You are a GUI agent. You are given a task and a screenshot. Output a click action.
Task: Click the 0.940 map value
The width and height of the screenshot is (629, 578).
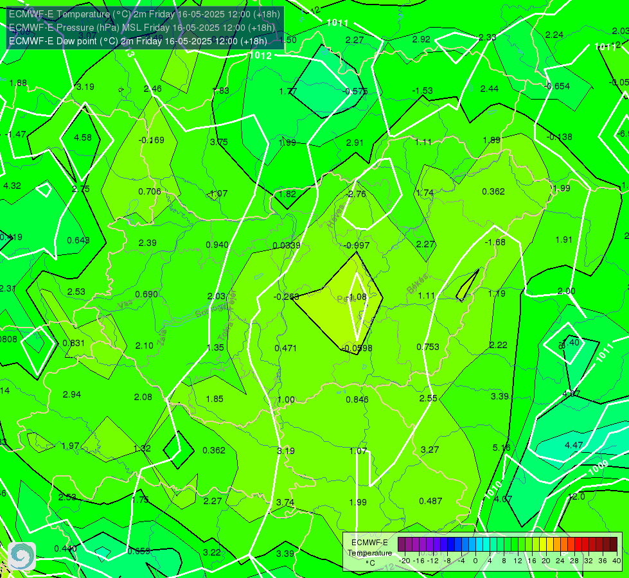[x=217, y=245]
